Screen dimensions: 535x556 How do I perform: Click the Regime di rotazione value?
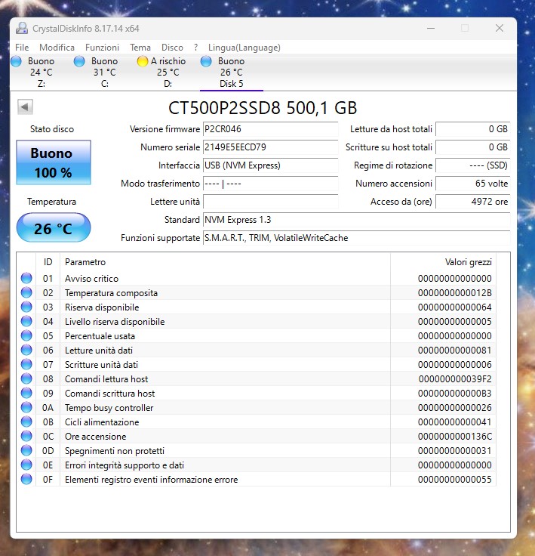click(x=472, y=165)
